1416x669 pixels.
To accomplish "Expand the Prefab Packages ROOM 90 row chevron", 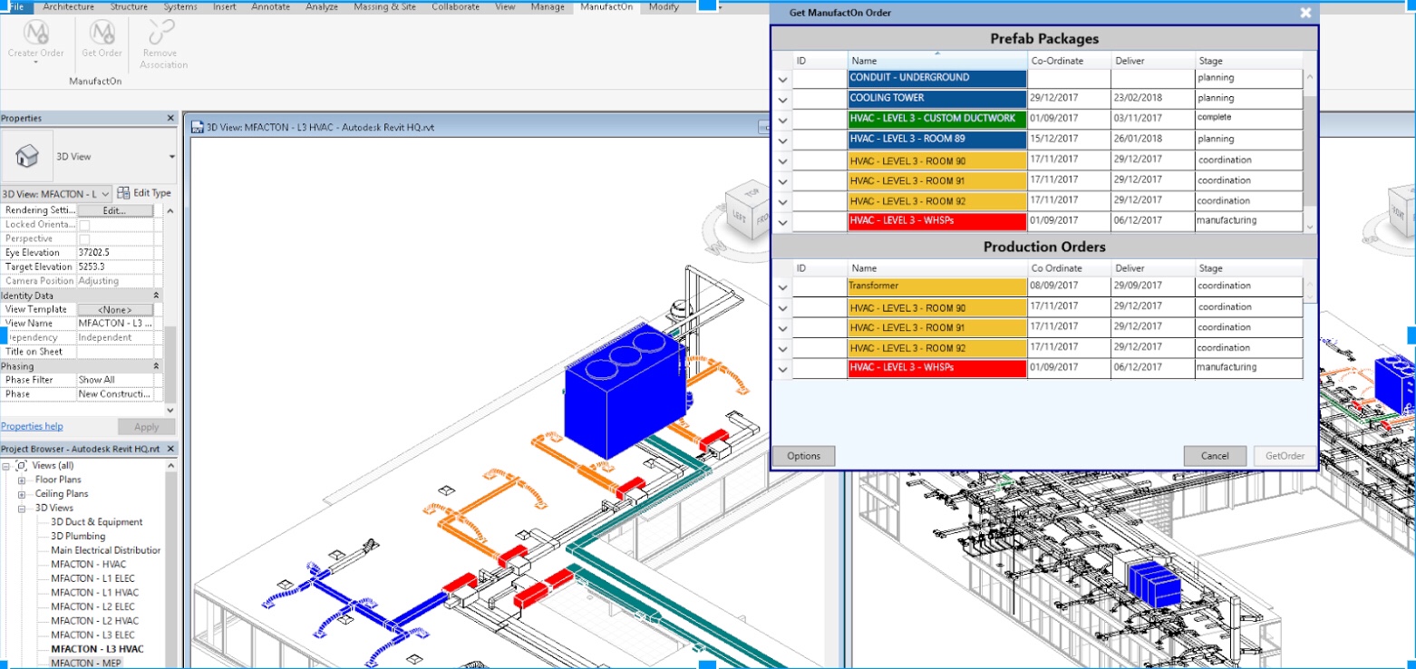I will click(x=782, y=161).
